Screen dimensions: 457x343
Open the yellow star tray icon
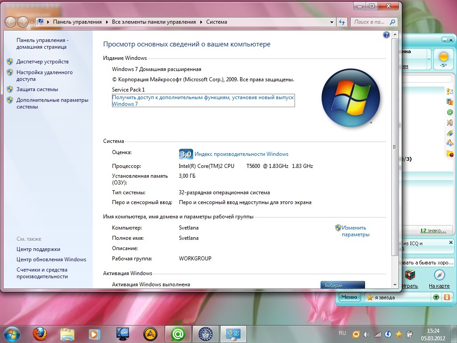coord(399,335)
